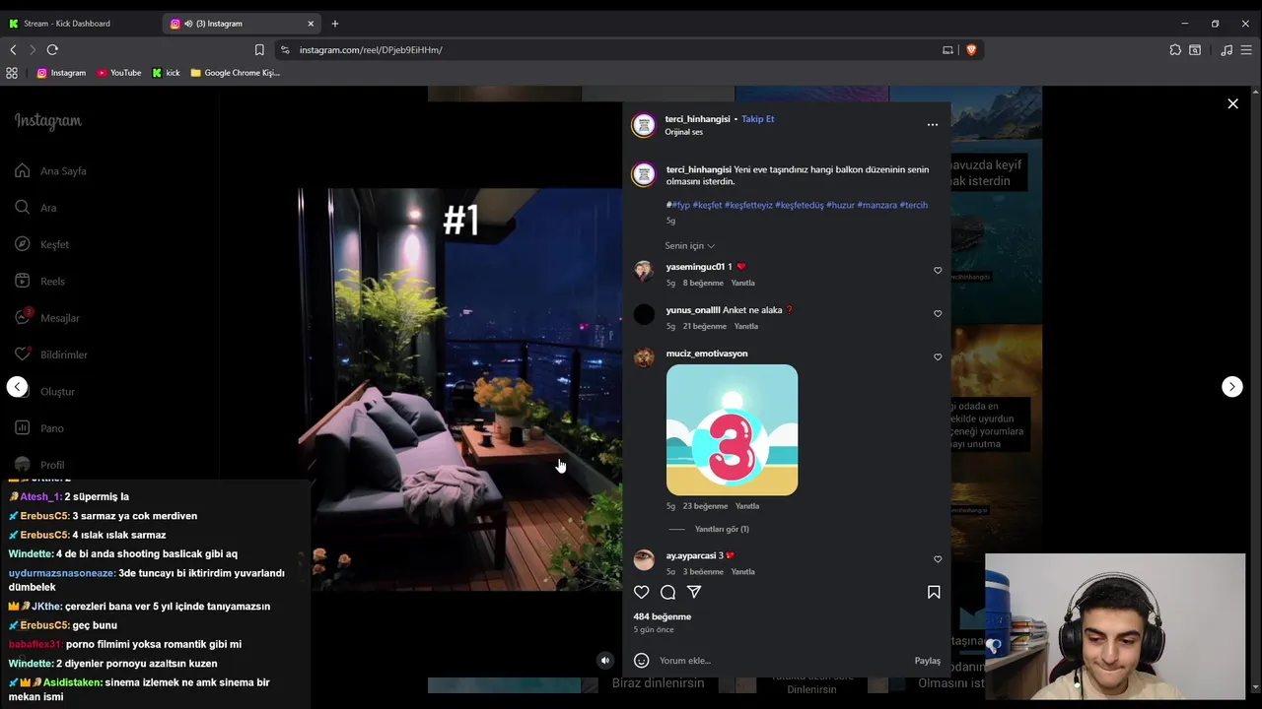
Task: Open Pano dashboard in sidebar
Action: tap(39, 428)
